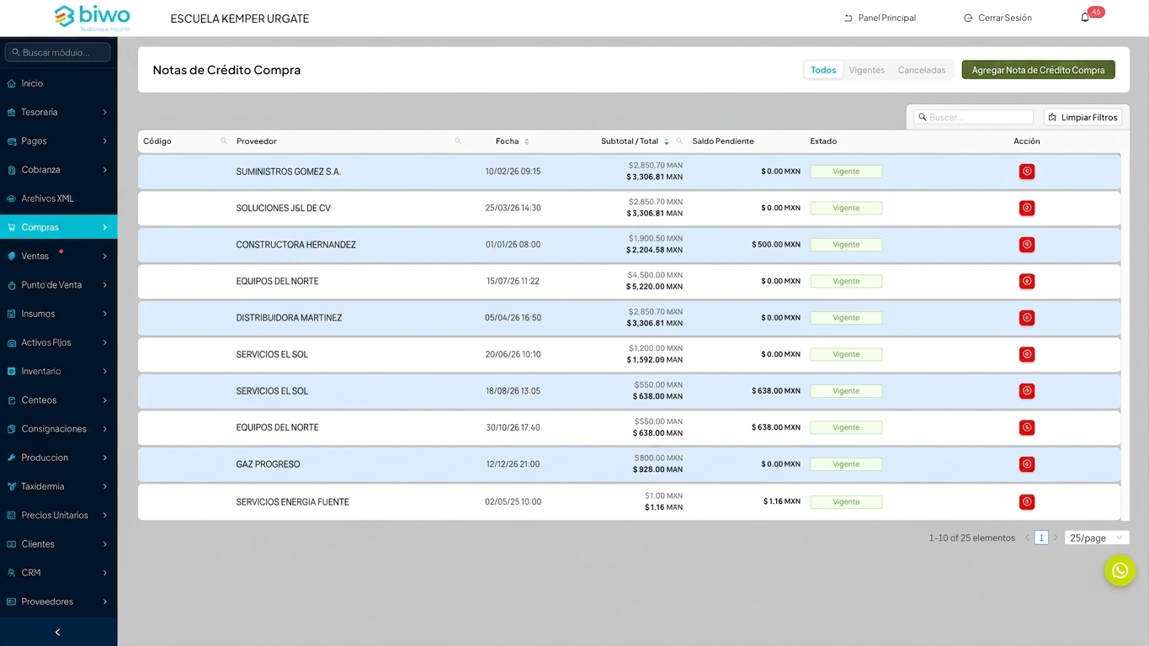
Task: Open search filter in Subtotal / Total column
Action: (679, 141)
